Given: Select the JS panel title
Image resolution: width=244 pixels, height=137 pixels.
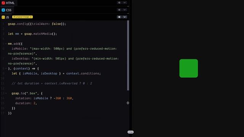Looking at the screenshot, I should pyautogui.click(x=8, y=17).
